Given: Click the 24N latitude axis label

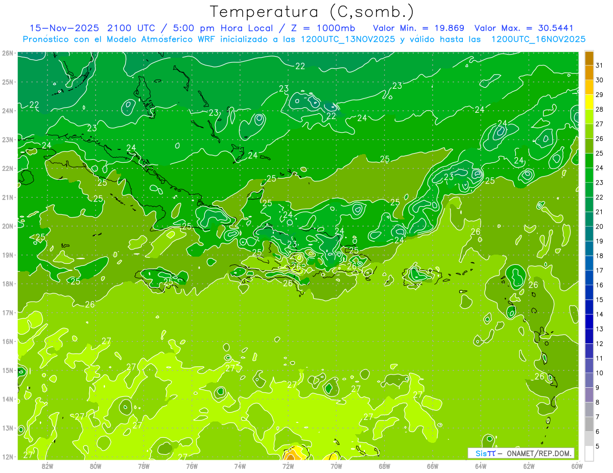Looking at the screenshot, I should [x=8, y=111].
